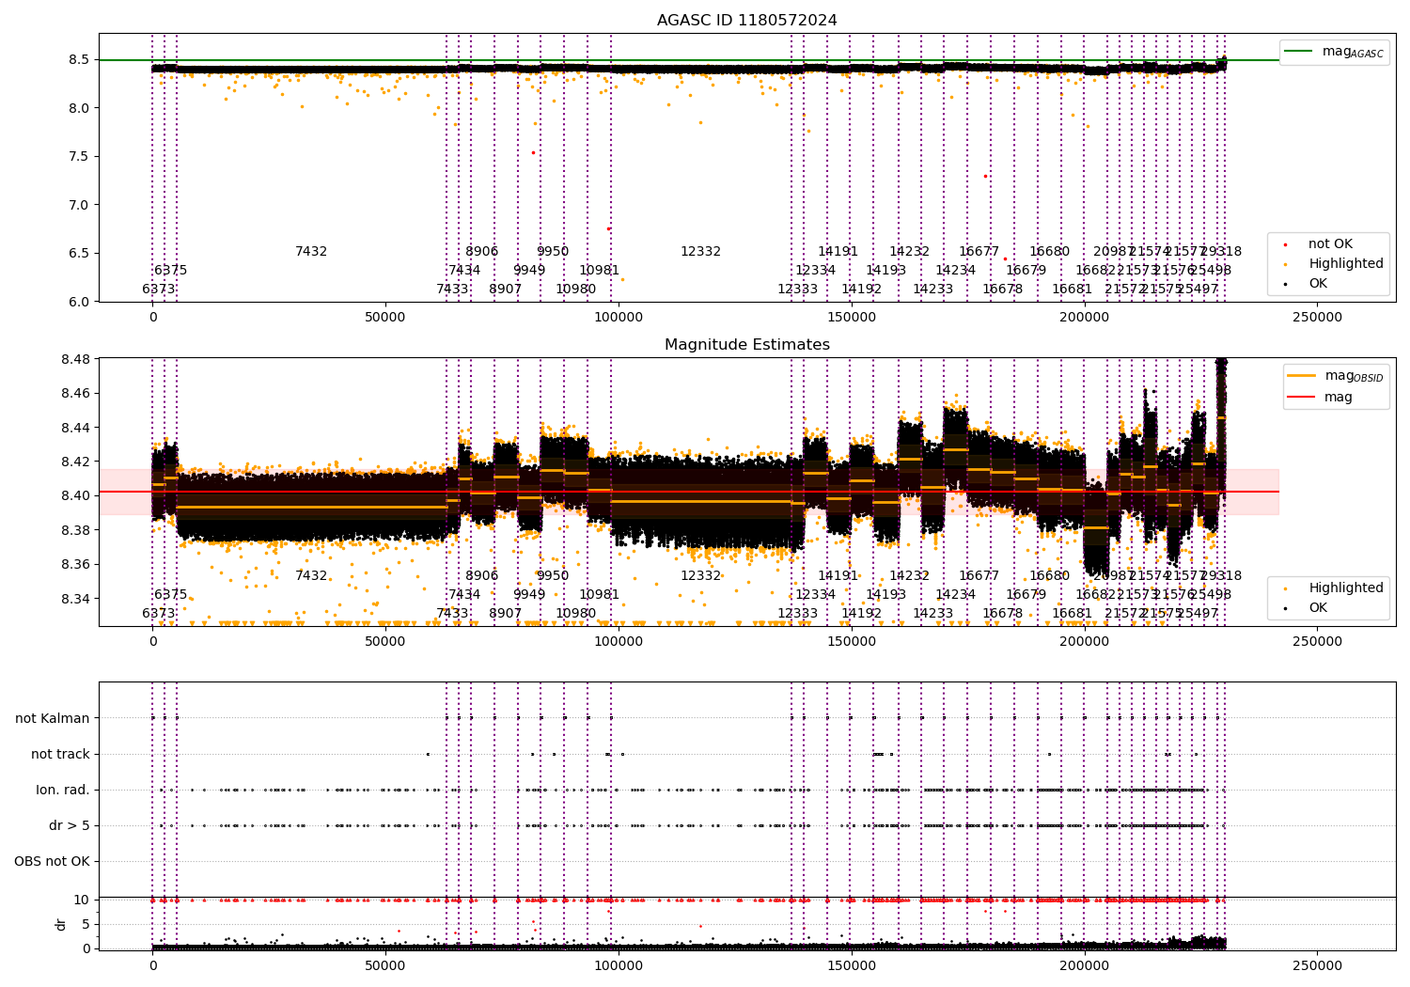Click obsid label 14233 in Magnitude Estimates plot
The height and width of the screenshot is (987, 1410).
point(932,614)
